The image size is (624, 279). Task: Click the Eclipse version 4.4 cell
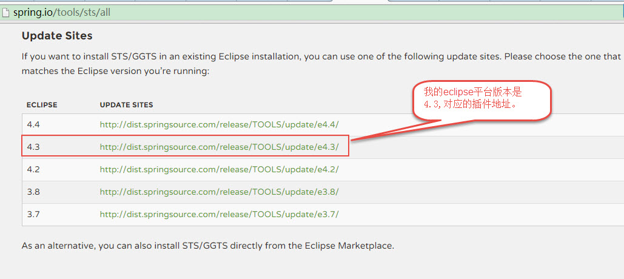[33, 124]
